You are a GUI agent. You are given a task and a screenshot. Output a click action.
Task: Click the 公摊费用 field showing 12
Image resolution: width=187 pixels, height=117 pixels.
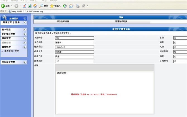pos(180,61)
